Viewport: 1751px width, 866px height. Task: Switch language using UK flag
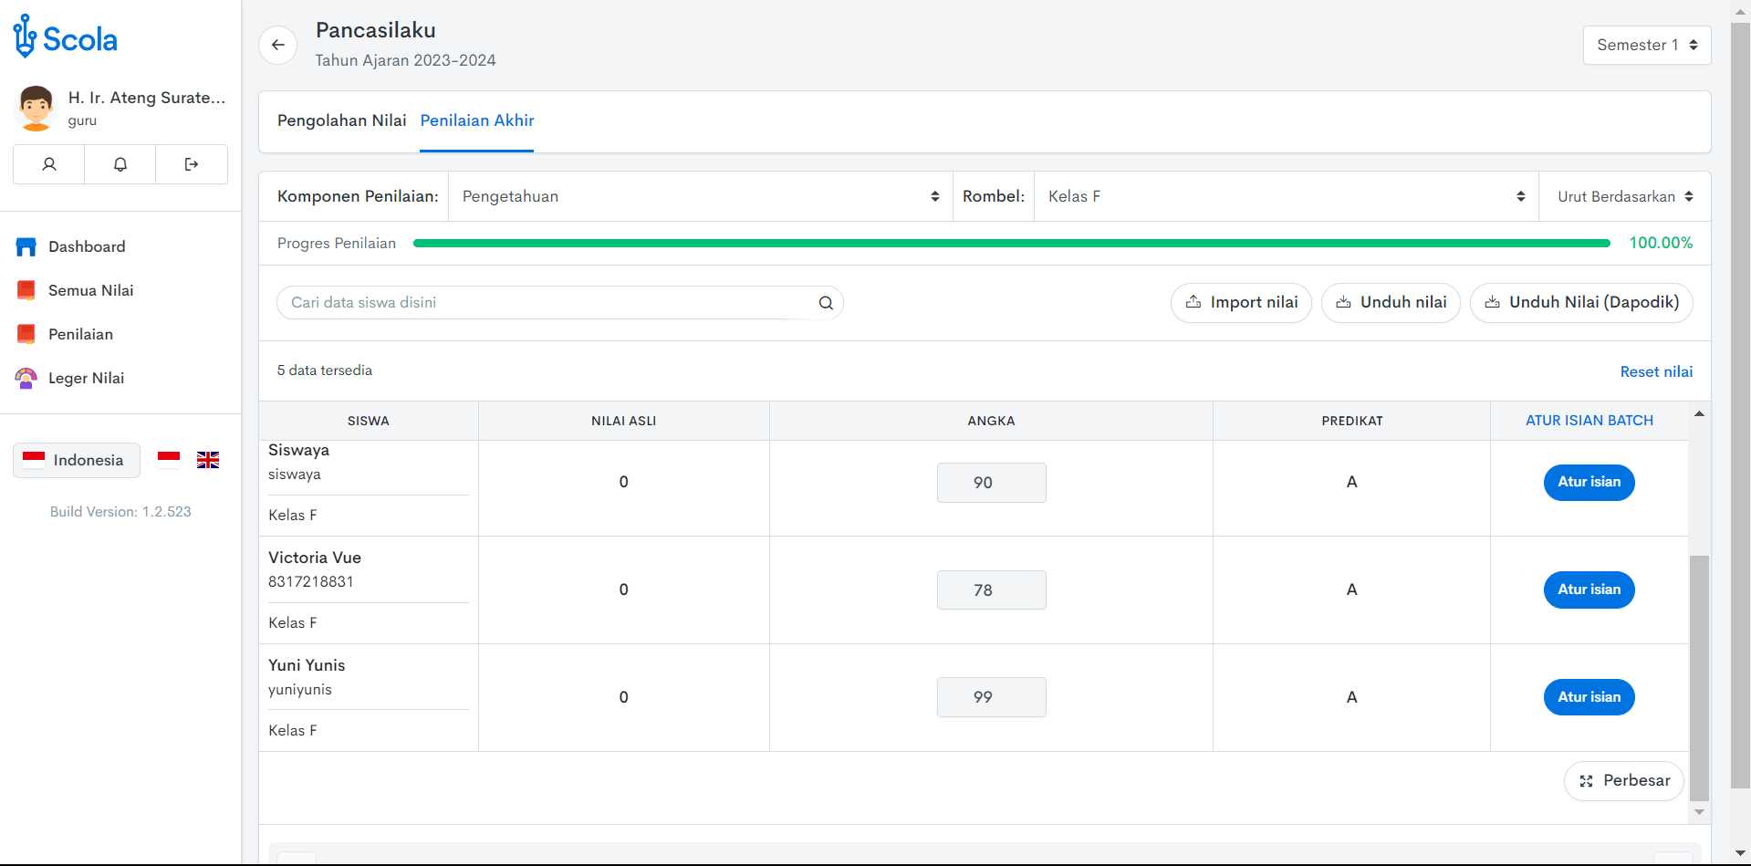208,460
